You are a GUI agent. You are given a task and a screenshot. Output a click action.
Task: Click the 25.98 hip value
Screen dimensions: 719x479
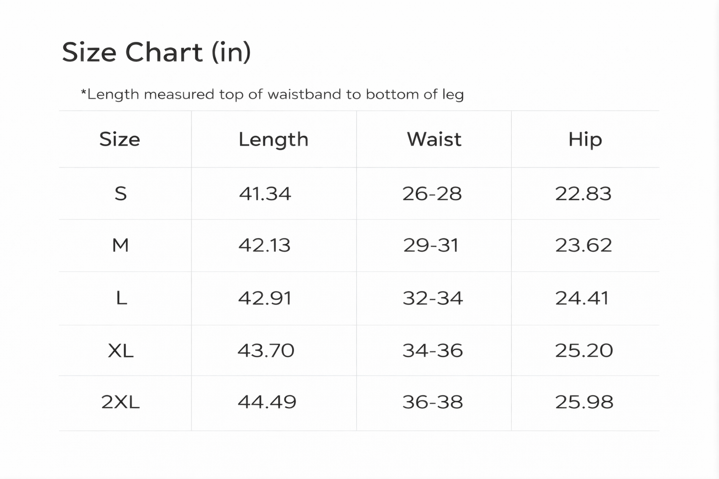coord(584,402)
